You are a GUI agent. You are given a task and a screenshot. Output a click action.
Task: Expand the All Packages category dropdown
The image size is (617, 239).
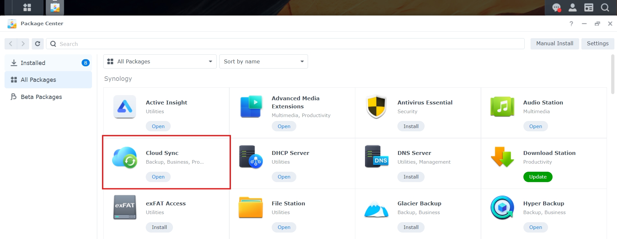pos(160,61)
